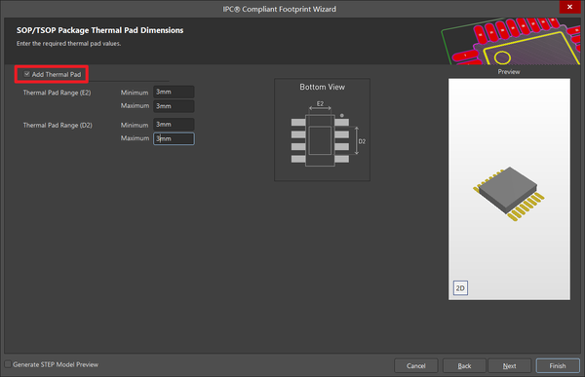Go Back to previous wizard page
585x377 pixels.
[464, 366]
